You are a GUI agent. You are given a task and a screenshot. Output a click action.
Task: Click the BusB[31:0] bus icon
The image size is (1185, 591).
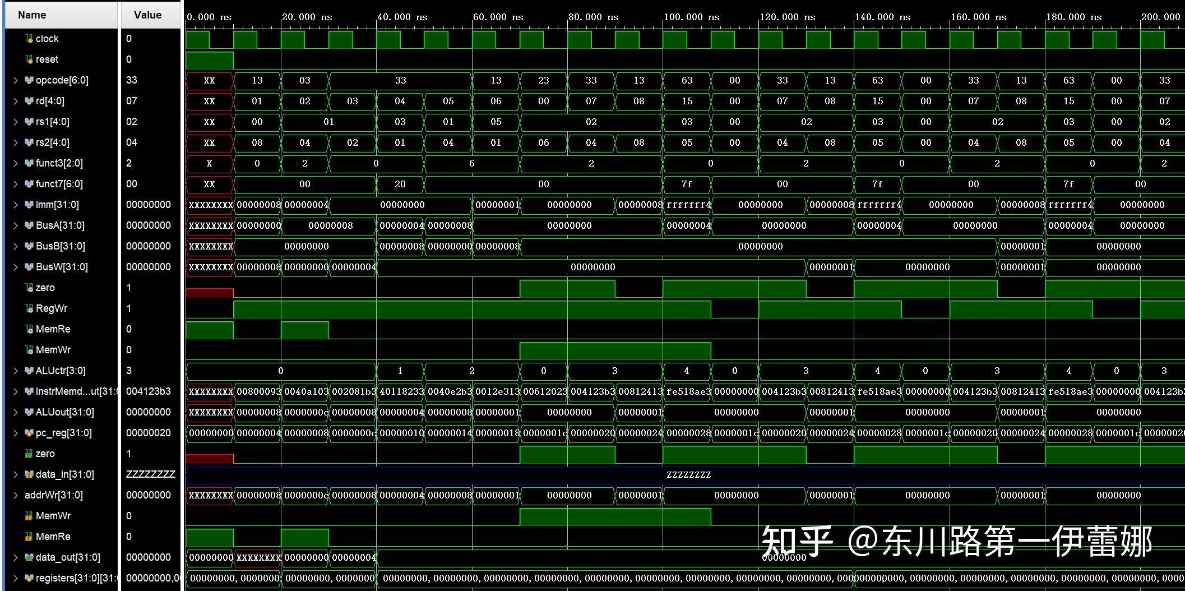point(29,246)
